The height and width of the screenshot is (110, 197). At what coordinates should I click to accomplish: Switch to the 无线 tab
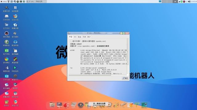point(84,37)
